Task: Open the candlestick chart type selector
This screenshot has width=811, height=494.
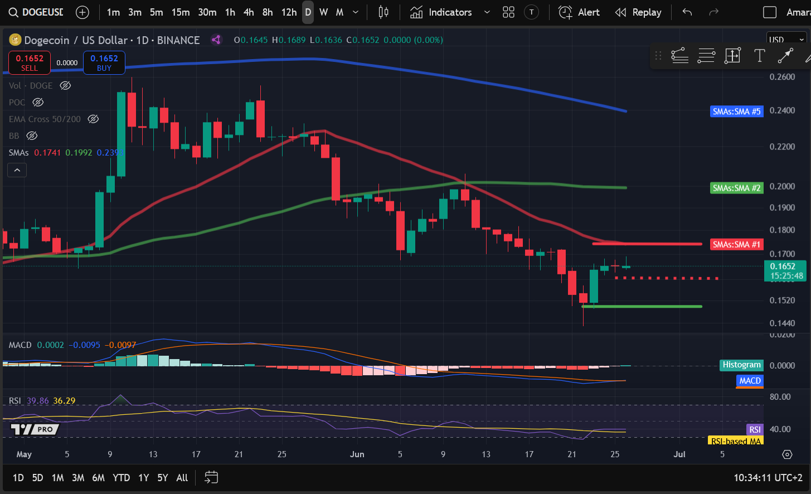Action: (383, 12)
